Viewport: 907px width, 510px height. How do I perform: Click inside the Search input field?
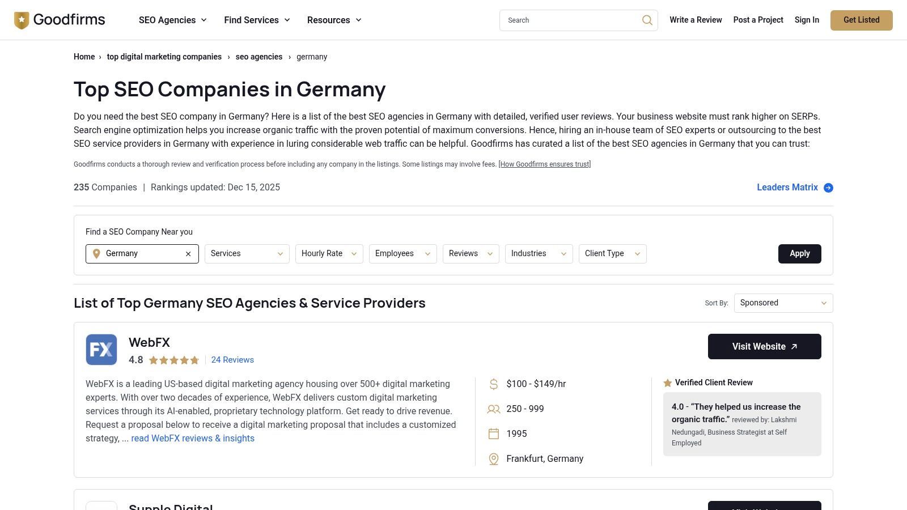click(567, 20)
